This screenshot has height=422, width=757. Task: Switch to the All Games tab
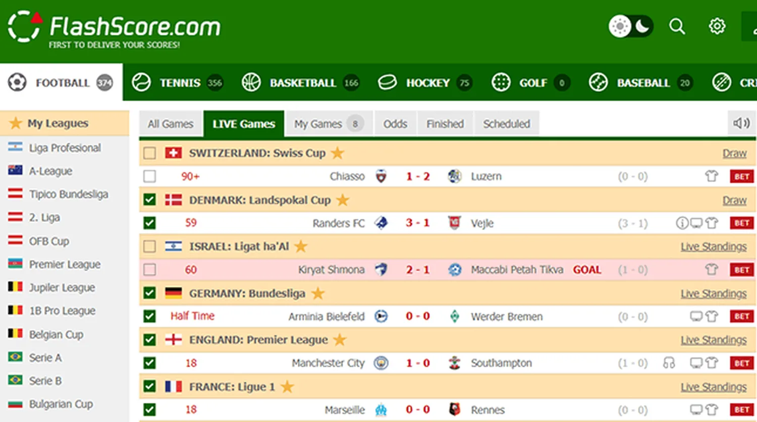pos(171,124)
